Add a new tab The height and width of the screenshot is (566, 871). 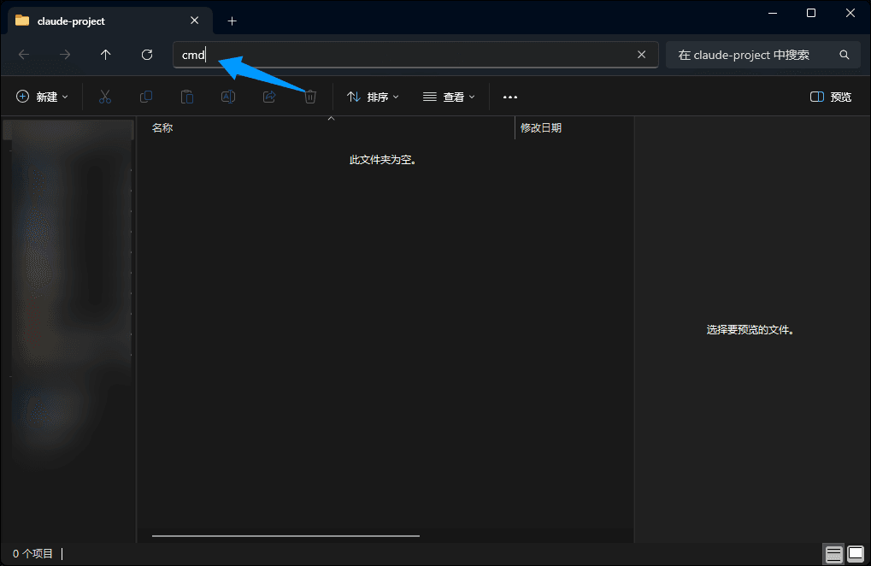pyautogui.click(x=232, y=21)
